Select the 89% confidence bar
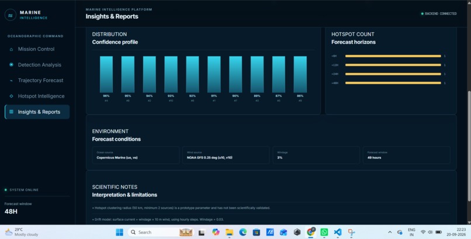Viewport: 471px width, 239px height. [x=257, y=74]
